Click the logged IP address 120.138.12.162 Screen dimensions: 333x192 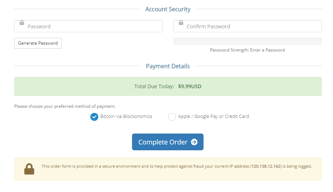tap(266, 166)
